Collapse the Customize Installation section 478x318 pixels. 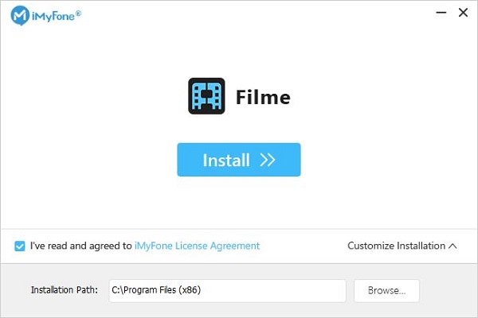[x=396, y=246]
